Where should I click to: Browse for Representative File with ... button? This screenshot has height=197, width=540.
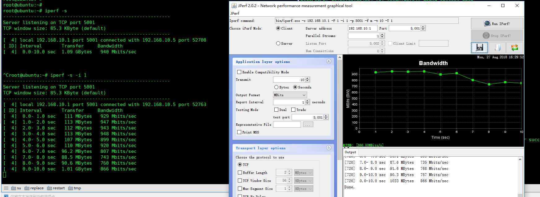click(x=308, y=124)
